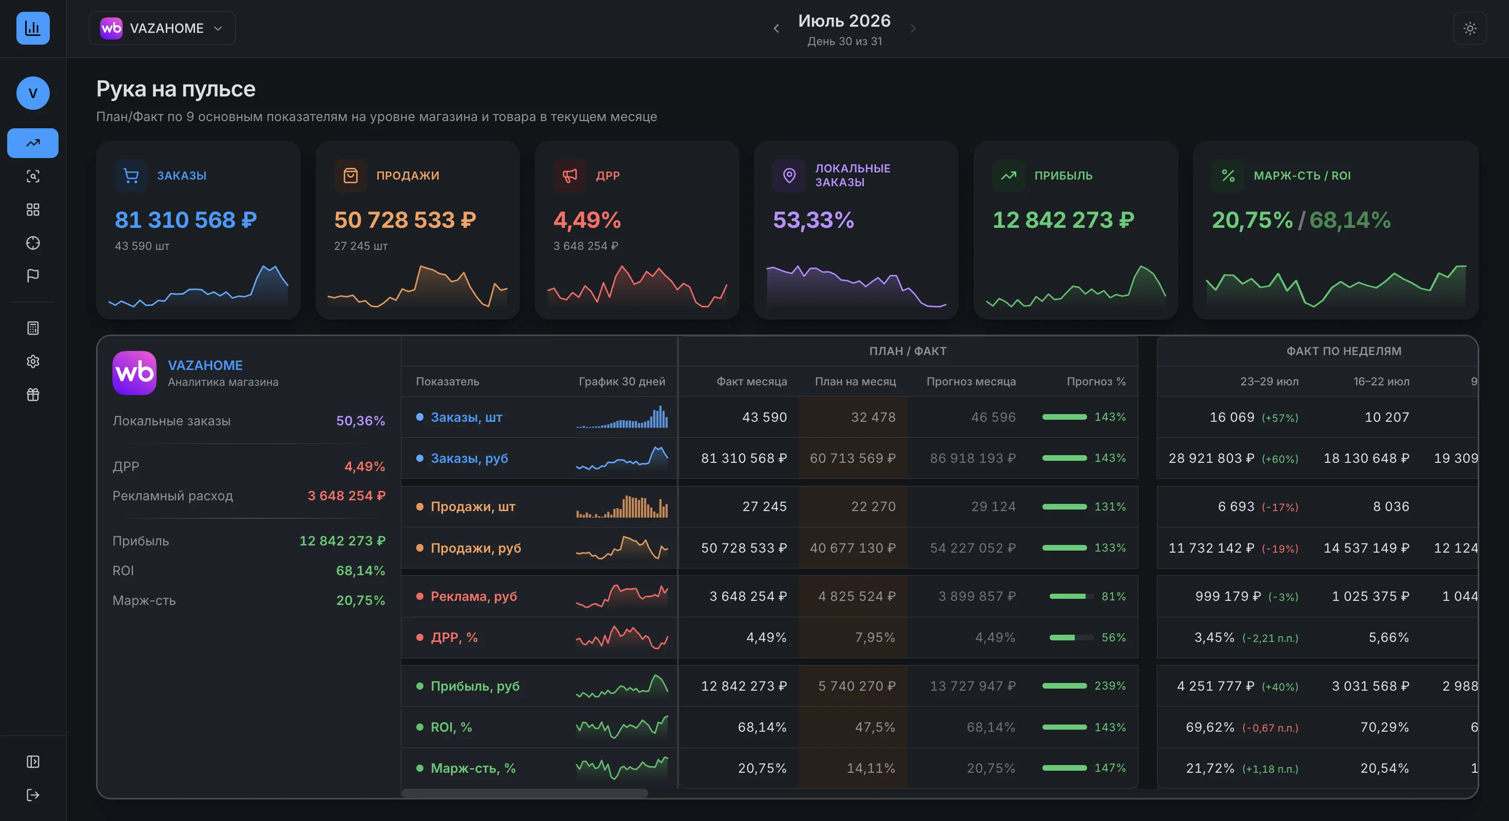Open the flag sidebar icon

(33, 276)
